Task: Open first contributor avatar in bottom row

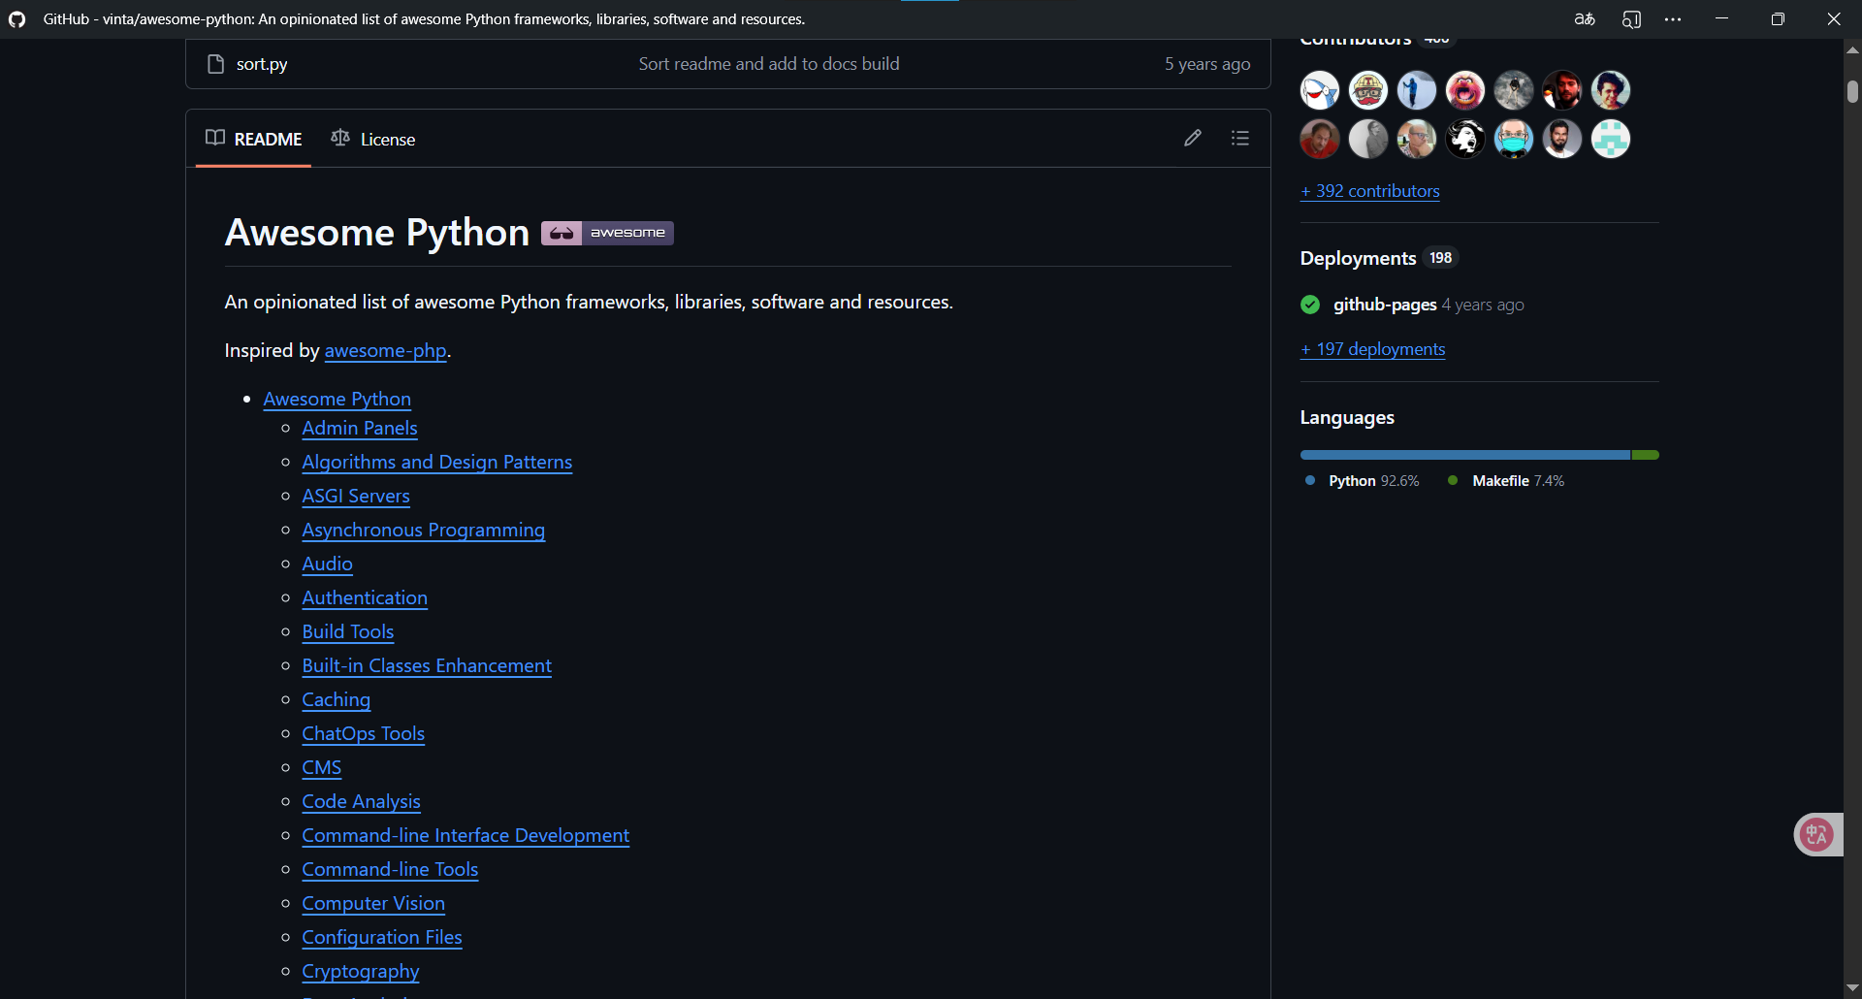Action: 1320,139
